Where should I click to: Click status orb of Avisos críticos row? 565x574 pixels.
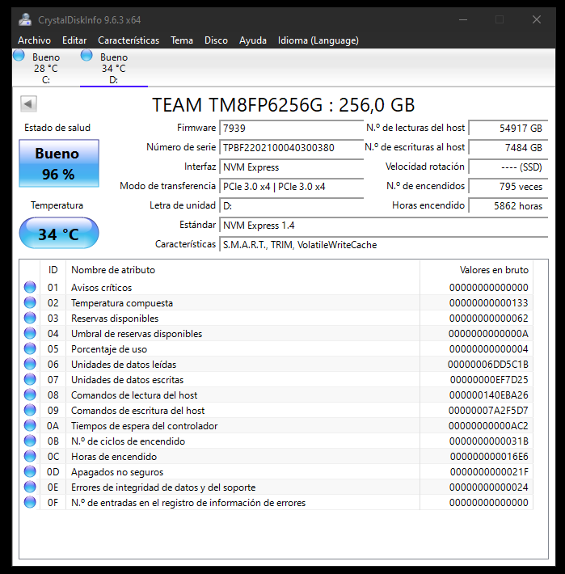point(30,287)
